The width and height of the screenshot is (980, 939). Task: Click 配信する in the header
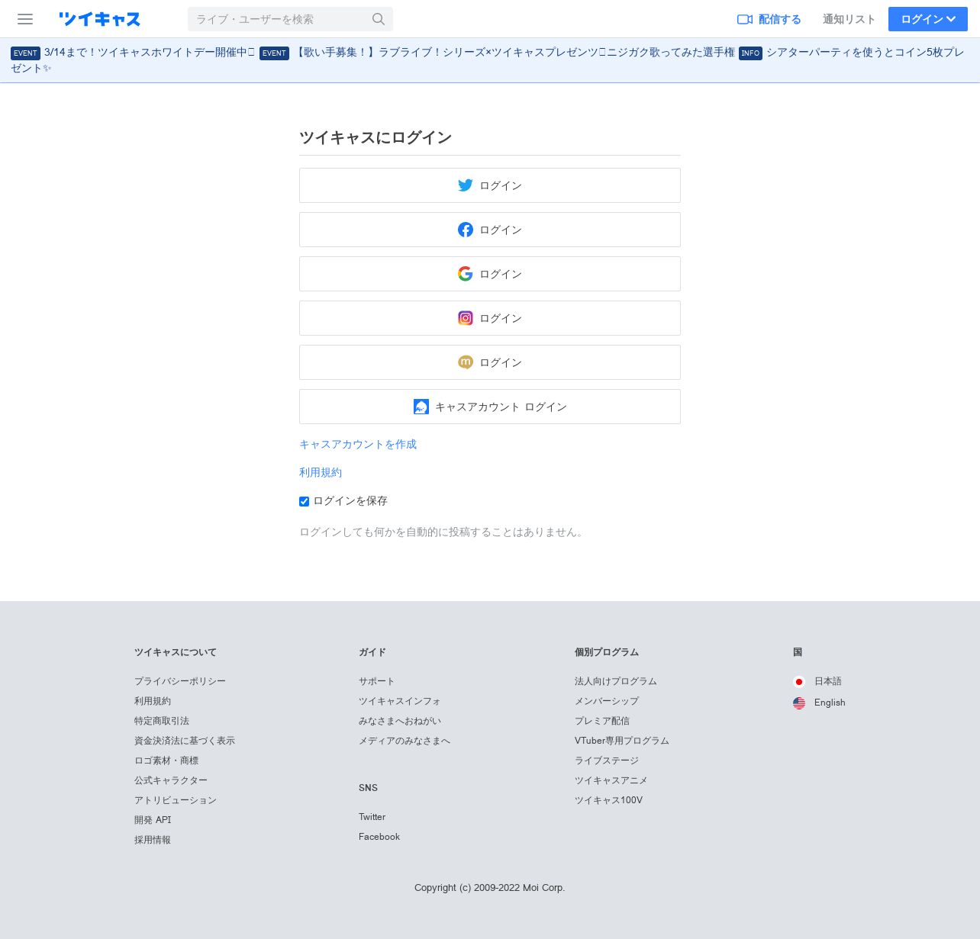[x=780, y=19]
